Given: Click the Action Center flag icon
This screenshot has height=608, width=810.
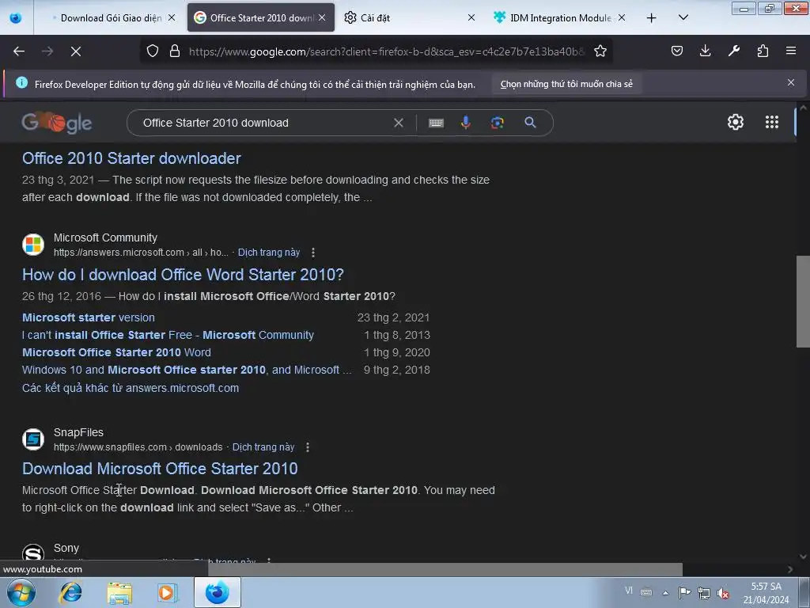Looking at the screenshot, I should coord(684,592).
